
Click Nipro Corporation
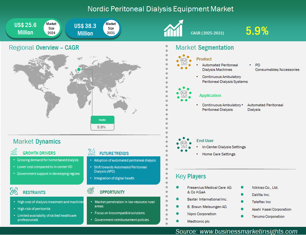[202, 214]
